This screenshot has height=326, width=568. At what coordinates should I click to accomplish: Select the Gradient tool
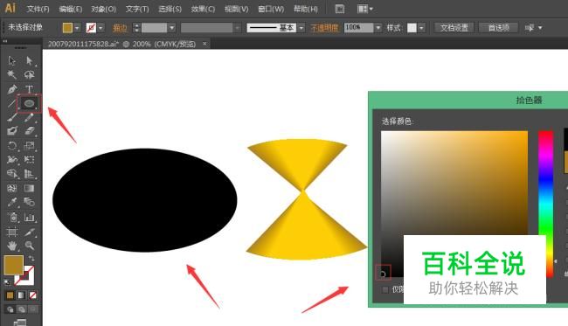[x=30, y=188]
